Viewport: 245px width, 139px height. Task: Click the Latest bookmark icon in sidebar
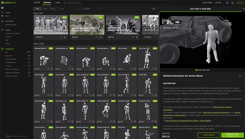coord(2,12)
